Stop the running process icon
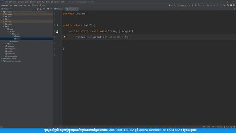This screenshot has width=236, height=133. pyautogui.click(x=204, y=5)
